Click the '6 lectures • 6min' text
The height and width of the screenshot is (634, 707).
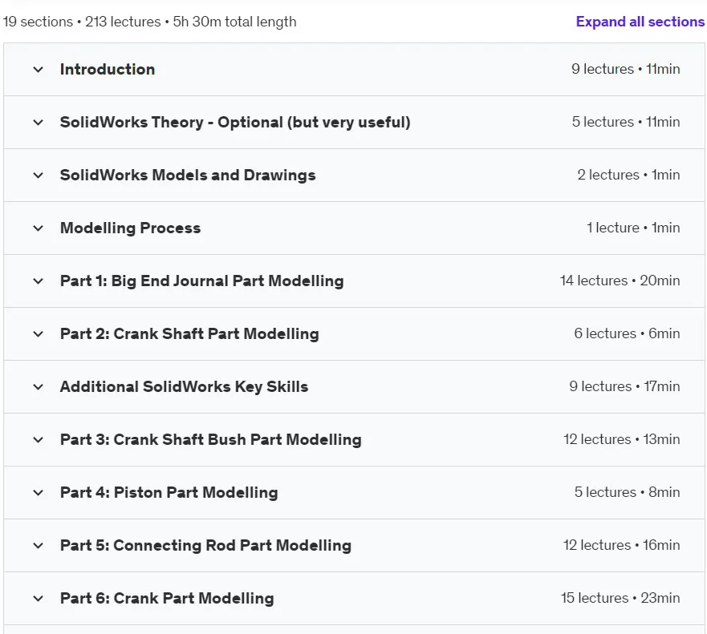(x=627, y=333)
